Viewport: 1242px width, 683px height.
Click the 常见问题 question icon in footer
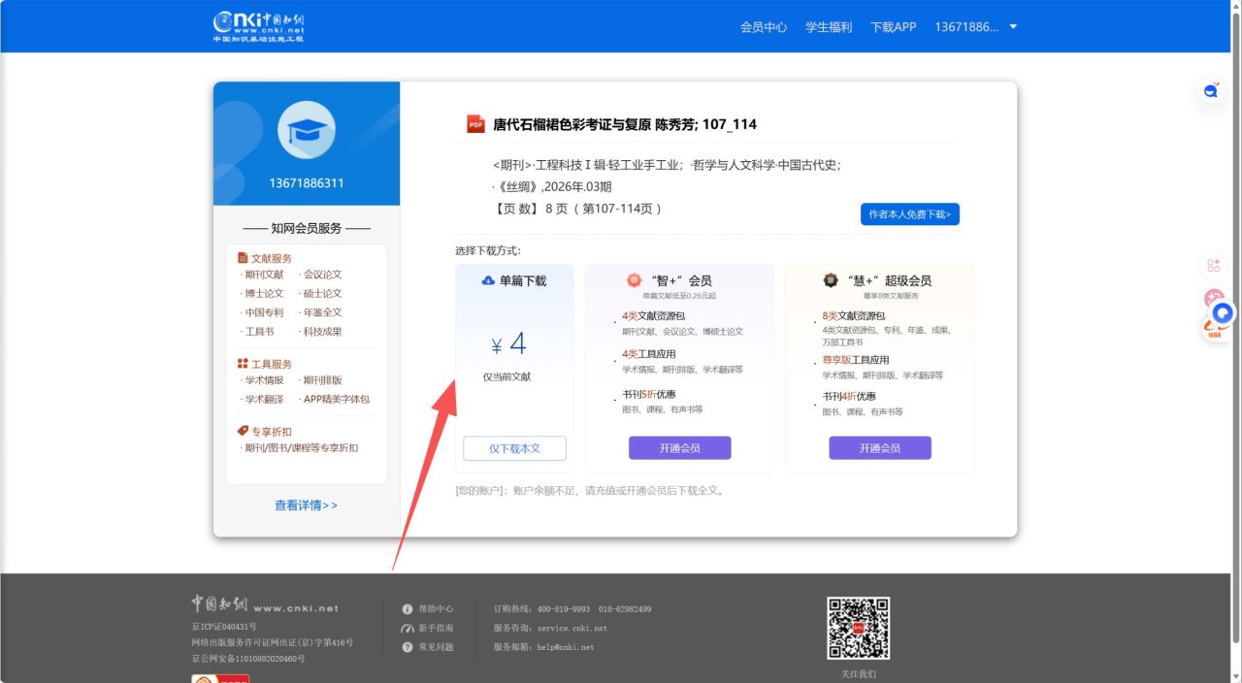[x=408, y=647]
